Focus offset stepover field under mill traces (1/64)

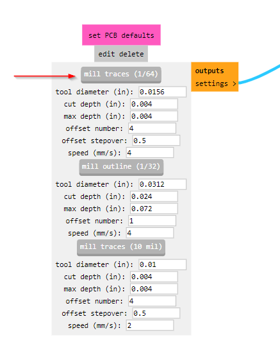pos(156,141)
